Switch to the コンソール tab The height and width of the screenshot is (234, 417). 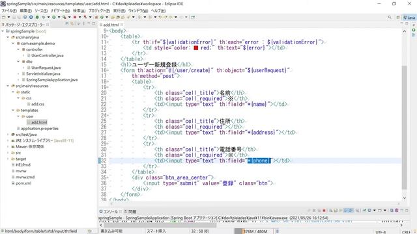[110, 211]
